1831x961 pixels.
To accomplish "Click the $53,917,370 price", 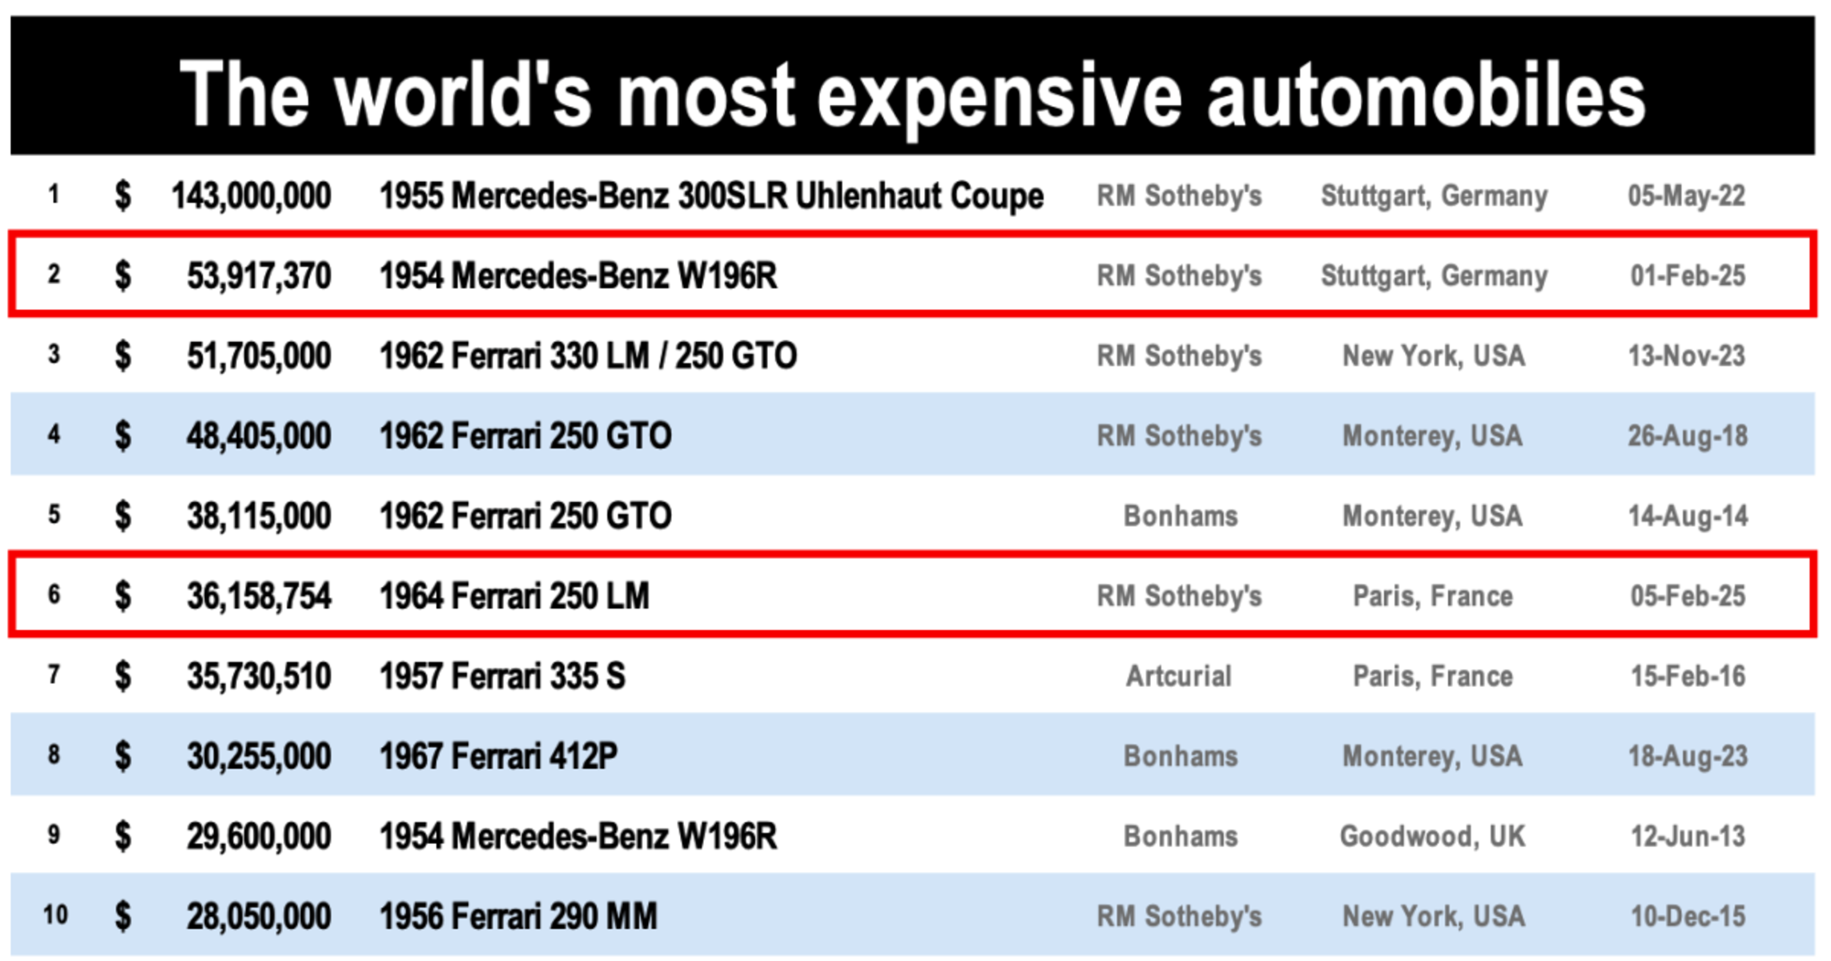I will (x=258, y=276).
